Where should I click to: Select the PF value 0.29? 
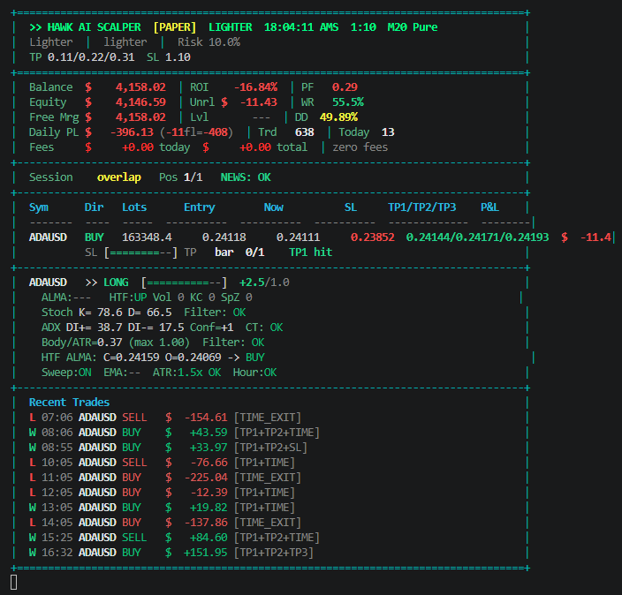(345, 87)
